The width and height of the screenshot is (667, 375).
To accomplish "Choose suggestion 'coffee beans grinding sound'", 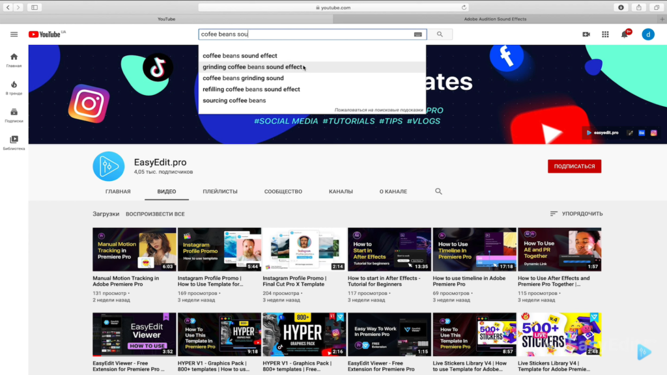I will click(x=312, y=78).
